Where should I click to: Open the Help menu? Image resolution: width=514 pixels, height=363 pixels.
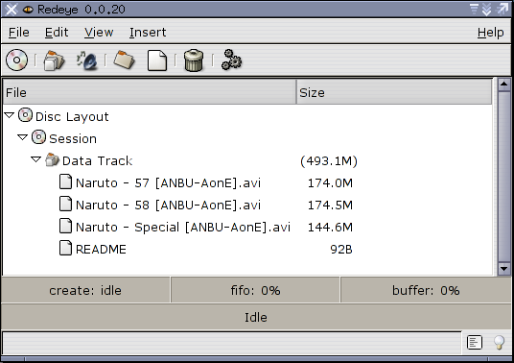490,32
